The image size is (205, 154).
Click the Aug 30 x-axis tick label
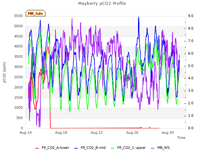click(168, 133)
